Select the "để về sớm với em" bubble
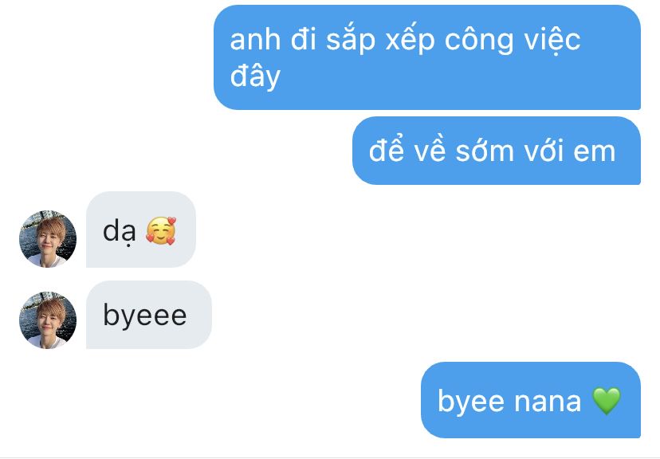The width and height of the screenshot is (660, 459). pos(497,151)
